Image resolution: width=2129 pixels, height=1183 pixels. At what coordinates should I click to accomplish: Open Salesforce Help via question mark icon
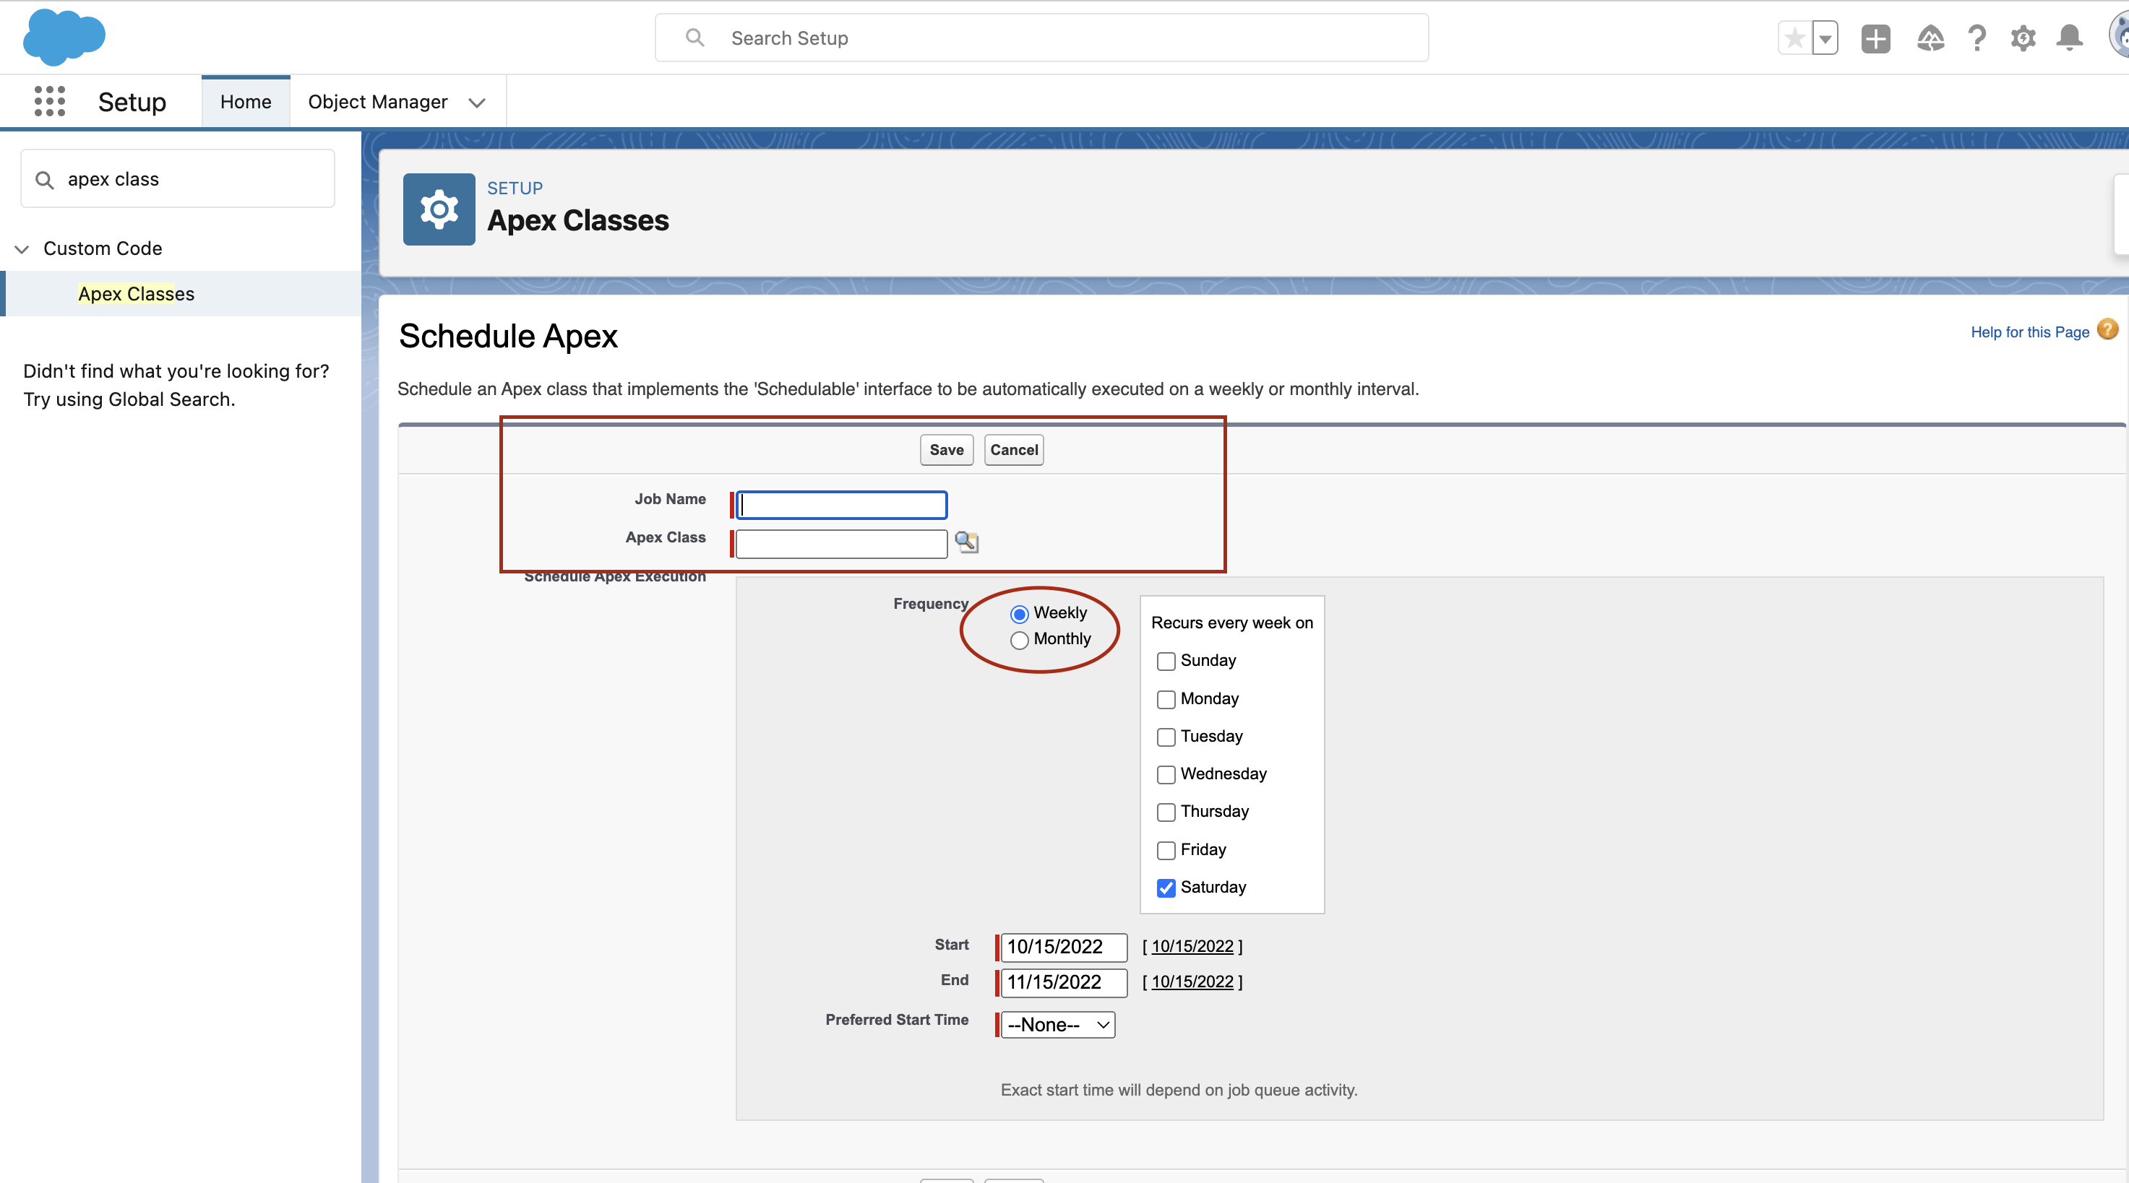1977,38
